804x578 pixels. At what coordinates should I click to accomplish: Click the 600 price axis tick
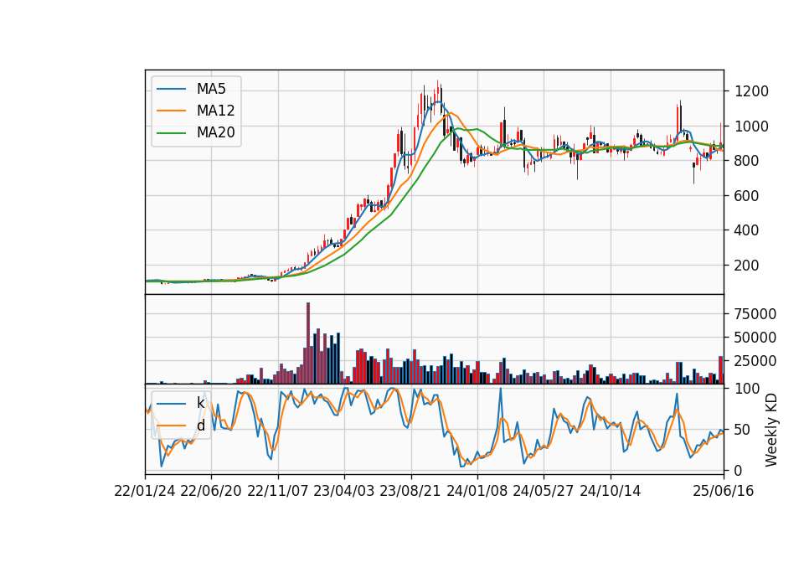click(x=746, y=196)
